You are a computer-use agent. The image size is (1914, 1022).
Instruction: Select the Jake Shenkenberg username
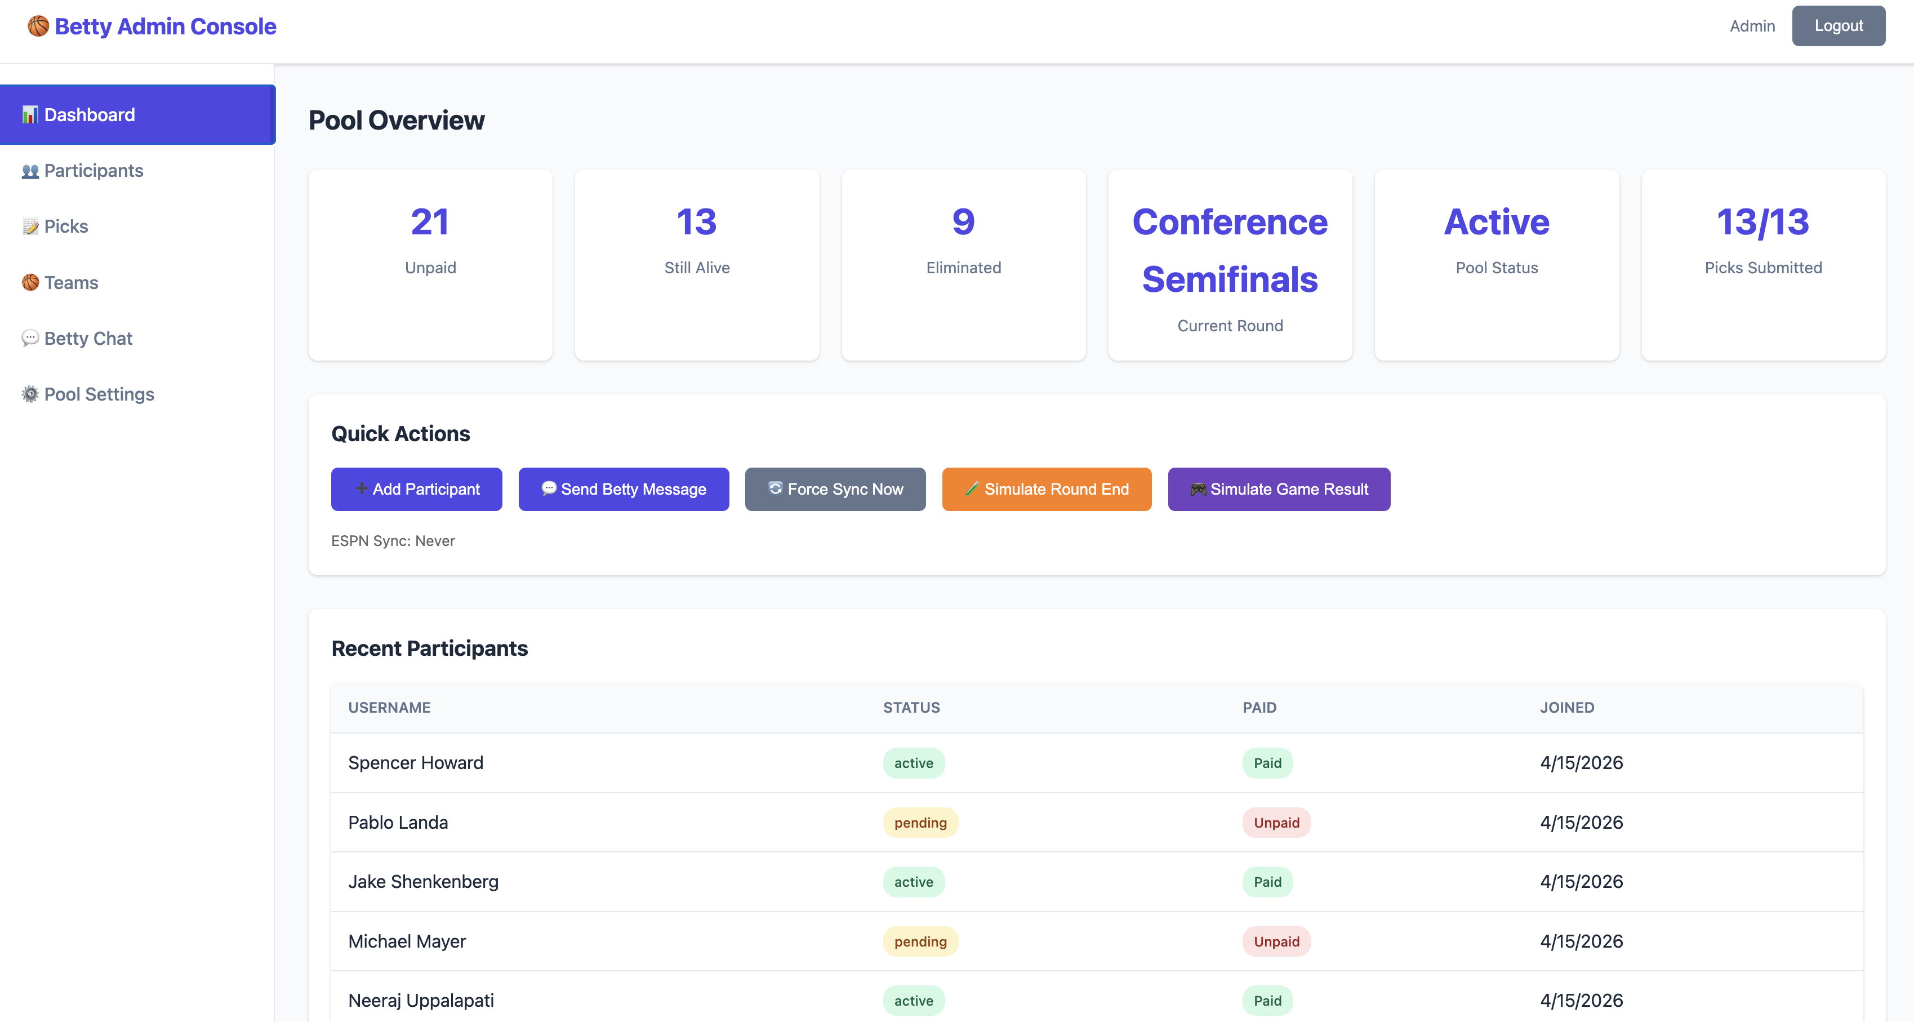pyautogui.click(x=424, y=882)
